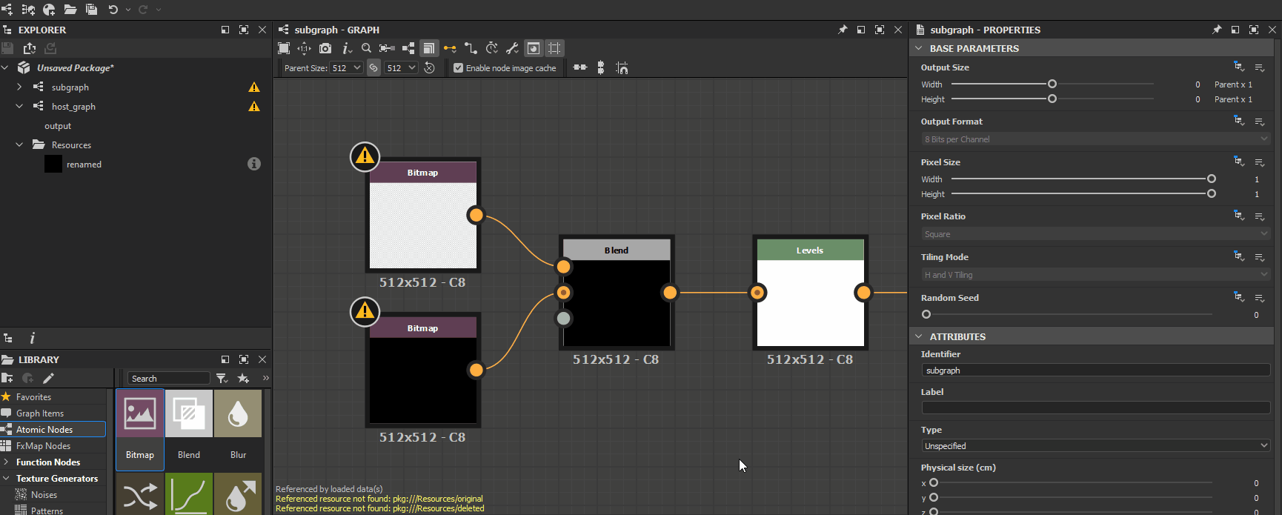Expand the subgraph item in Explorer
Screen dimensions: 1282x515
coord(19,87)
